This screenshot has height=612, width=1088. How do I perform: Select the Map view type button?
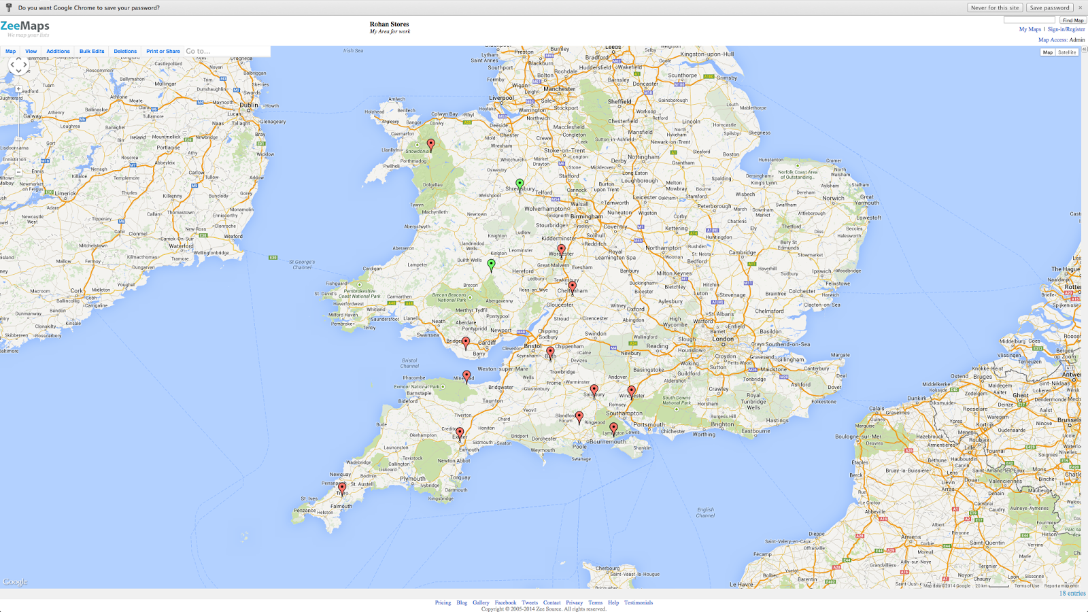[x=1048, y=52]
